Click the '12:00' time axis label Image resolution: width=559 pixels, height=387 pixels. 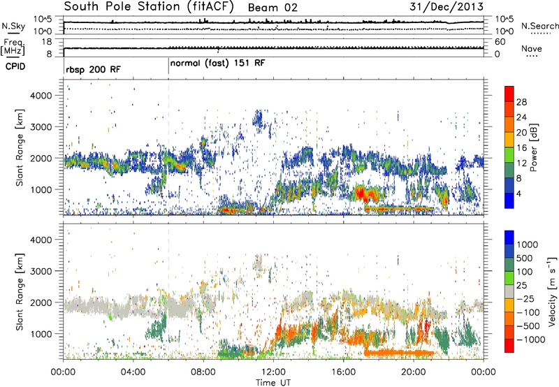[x=273, y=372]
